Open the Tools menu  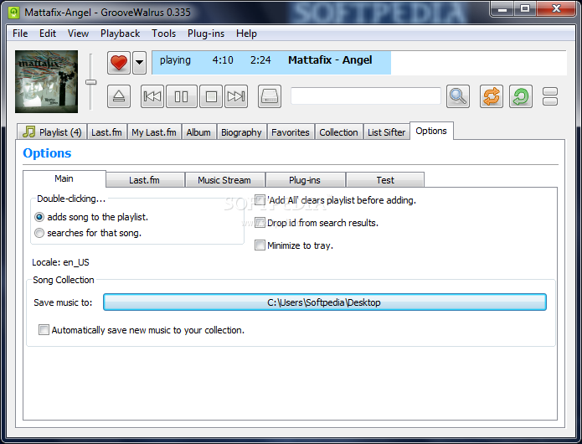pyautogui.click(x=163, y=34)
